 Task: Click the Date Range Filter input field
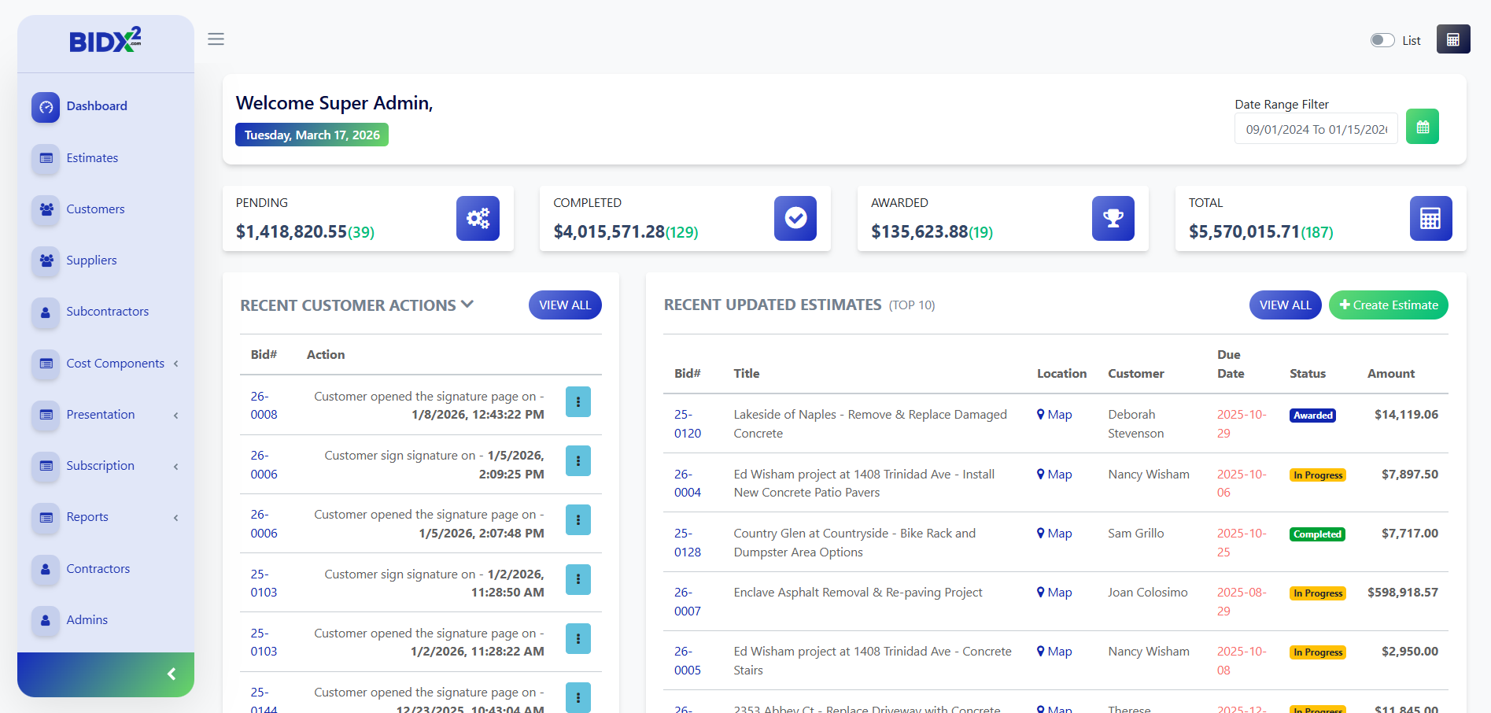(x=1316, y=127)
